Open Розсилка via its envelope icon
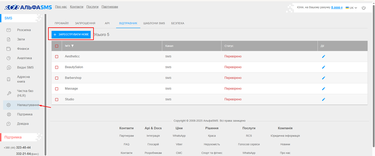The image size is (375, 156). coord(8,30)
